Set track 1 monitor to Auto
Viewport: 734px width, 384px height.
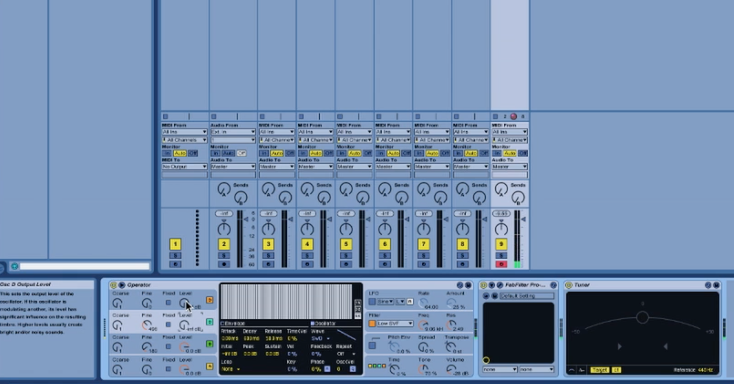[180, 153]
